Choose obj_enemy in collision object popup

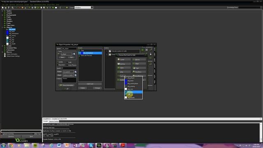click(x=133, y=86)
